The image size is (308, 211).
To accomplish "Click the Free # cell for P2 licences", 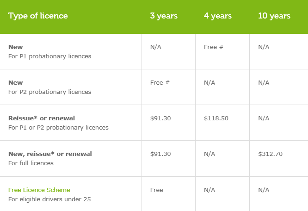I will [160, 82].
